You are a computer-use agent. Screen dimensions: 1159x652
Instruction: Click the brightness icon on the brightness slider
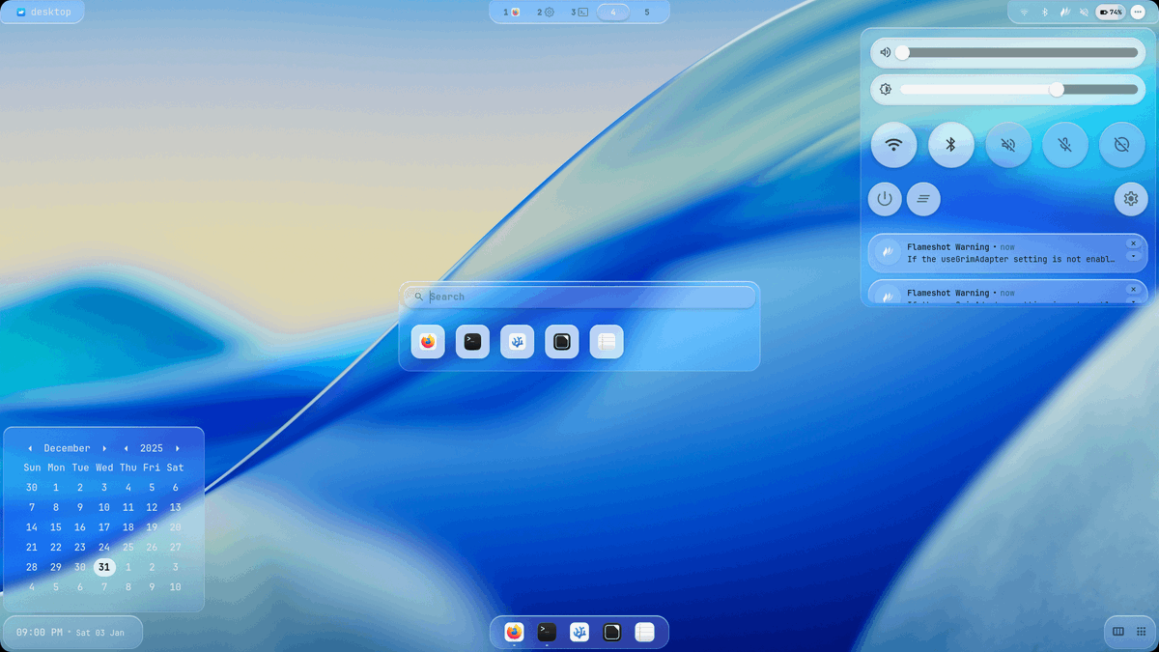click(x=885, y=89)
